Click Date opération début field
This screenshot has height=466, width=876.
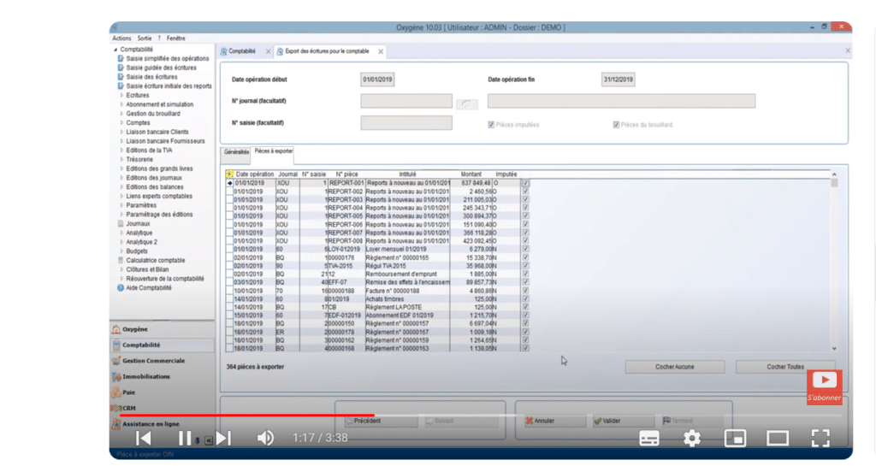click(x=377, y=80)
